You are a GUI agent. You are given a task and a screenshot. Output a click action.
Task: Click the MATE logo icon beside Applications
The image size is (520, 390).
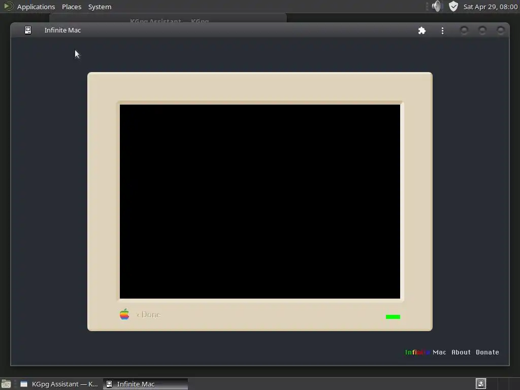point(8,6)
